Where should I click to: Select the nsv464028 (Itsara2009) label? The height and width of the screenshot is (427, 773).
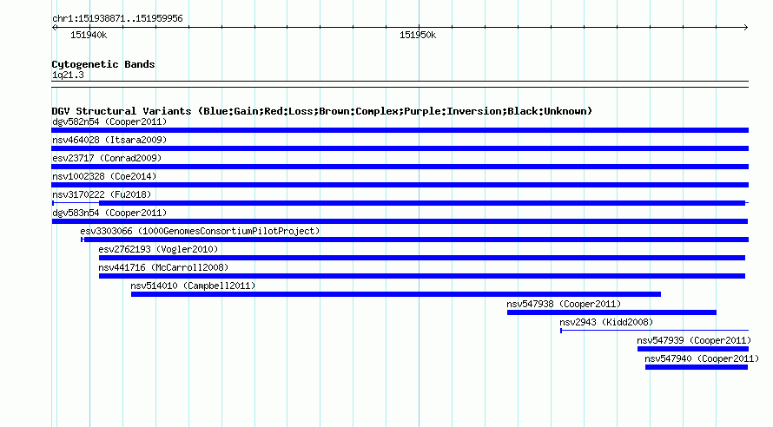tap(109, 140)
